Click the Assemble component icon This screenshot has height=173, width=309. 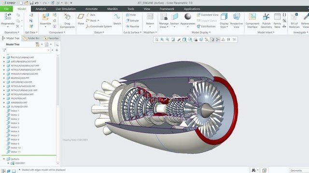click(x=45, y=17)
